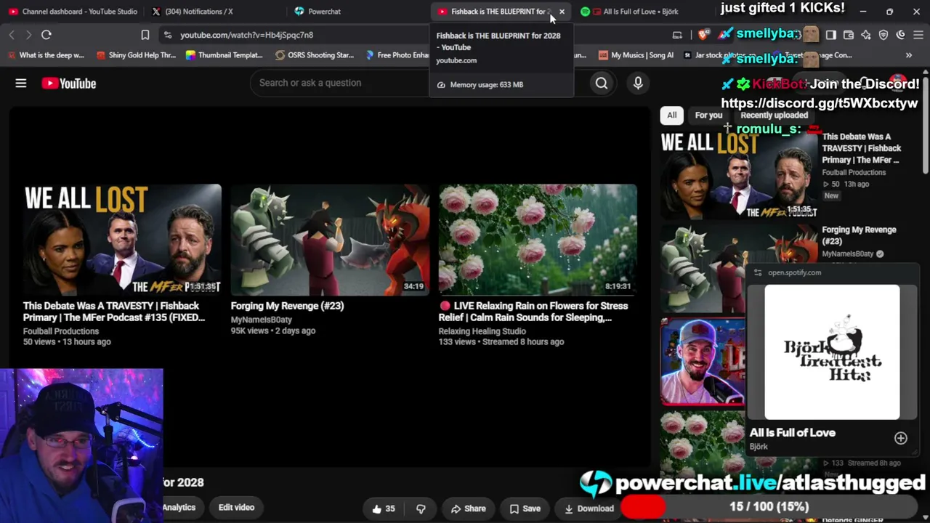Play Forging My Revenge end-screen thumbnail

point(330,240)
